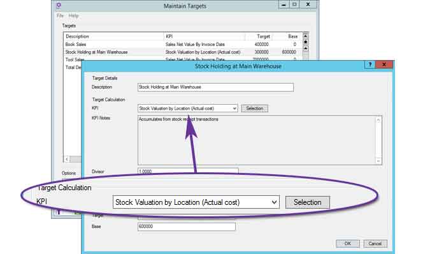Image resolution: width=446 pixels, height=254 pixels.
Task: Click the KPI Notes scrollbar up arrow
Action: click(x=378, y=120)
